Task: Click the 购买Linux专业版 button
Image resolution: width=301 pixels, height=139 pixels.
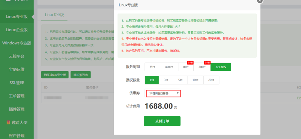Action: [x=55, y=75]
